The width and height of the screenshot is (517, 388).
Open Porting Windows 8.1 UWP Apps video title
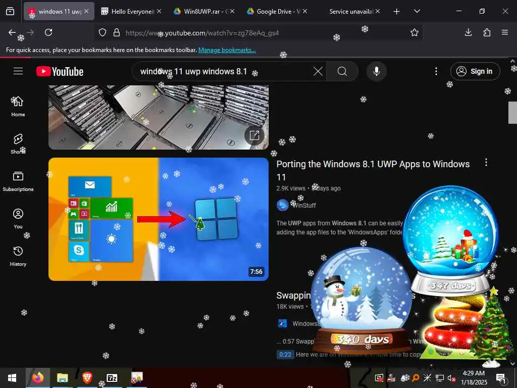coord(373,171)
